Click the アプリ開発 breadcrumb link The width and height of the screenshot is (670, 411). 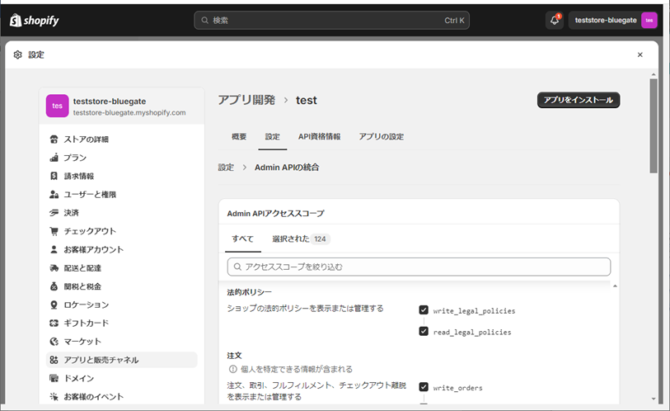(x=246, y=100)
